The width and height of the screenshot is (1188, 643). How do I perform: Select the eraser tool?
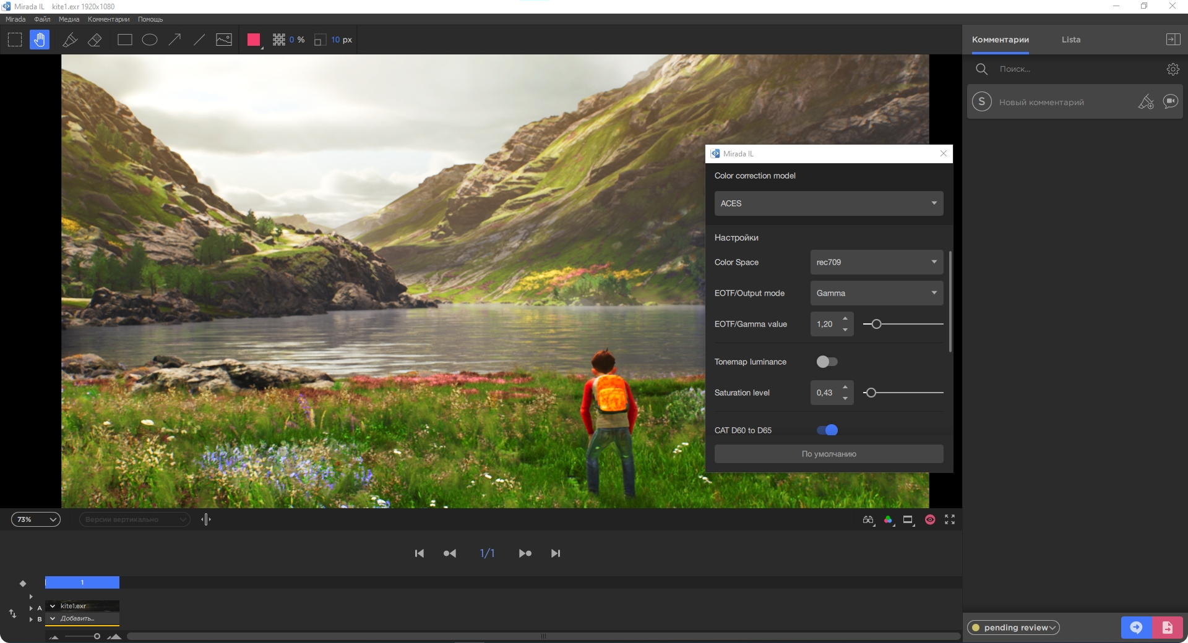pyautogui.click(x=95, y=40)
